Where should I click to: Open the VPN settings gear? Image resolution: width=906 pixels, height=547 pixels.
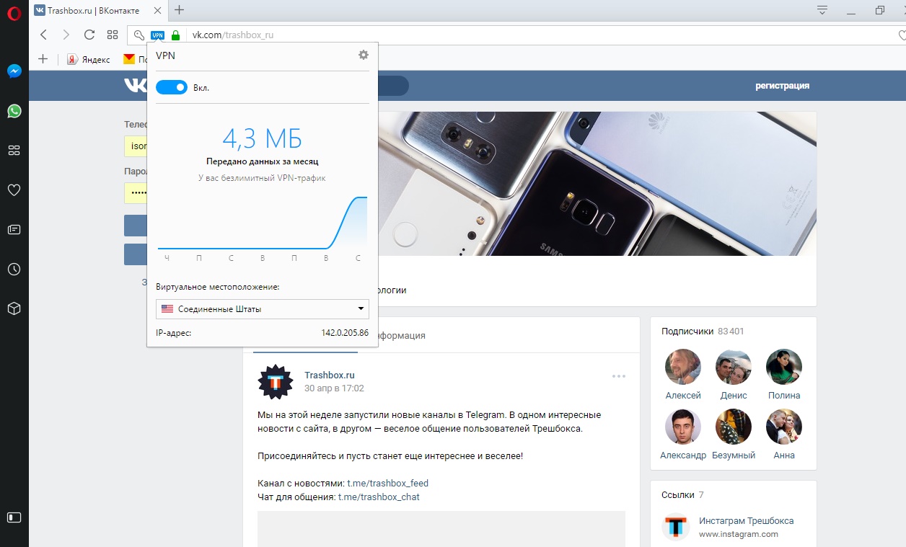coord(363,55)
